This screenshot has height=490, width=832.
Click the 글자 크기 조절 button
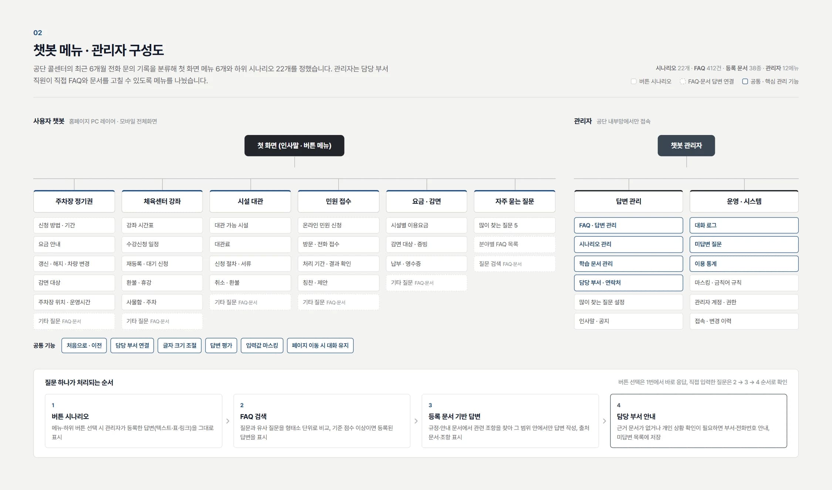(x=179, y=345)
